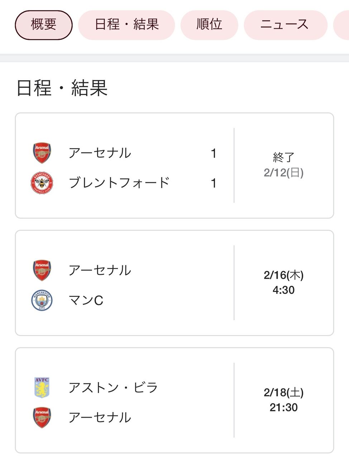The image size is (349, 459).
Task: Click アーセナル name in Aston Villa card
Action: click(100, 417)
